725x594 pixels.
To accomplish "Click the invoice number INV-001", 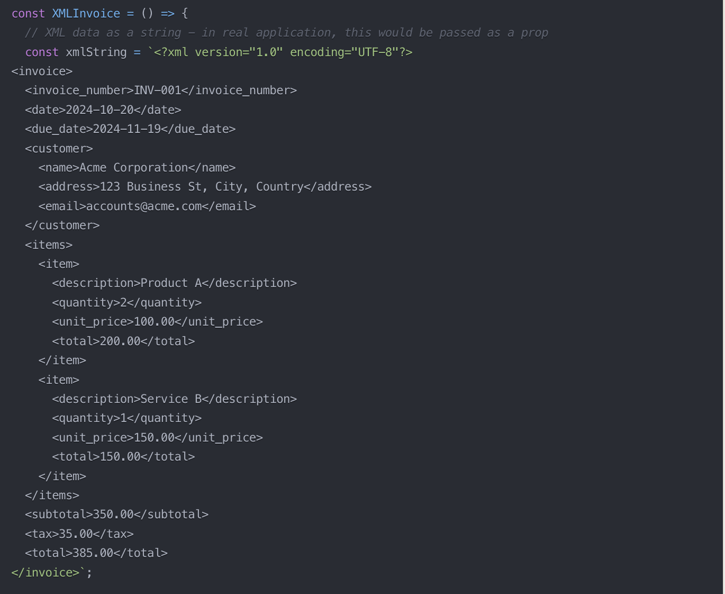I will click(x=157, y=91).
